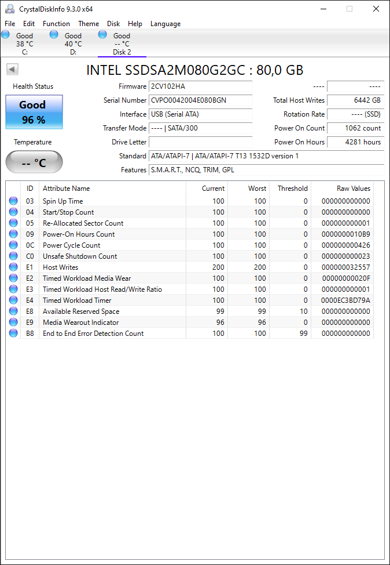Screen dimensions: 390x565
Task: Click the Re-Allocated Sector Count attribute name
Action: click(83, 223)
